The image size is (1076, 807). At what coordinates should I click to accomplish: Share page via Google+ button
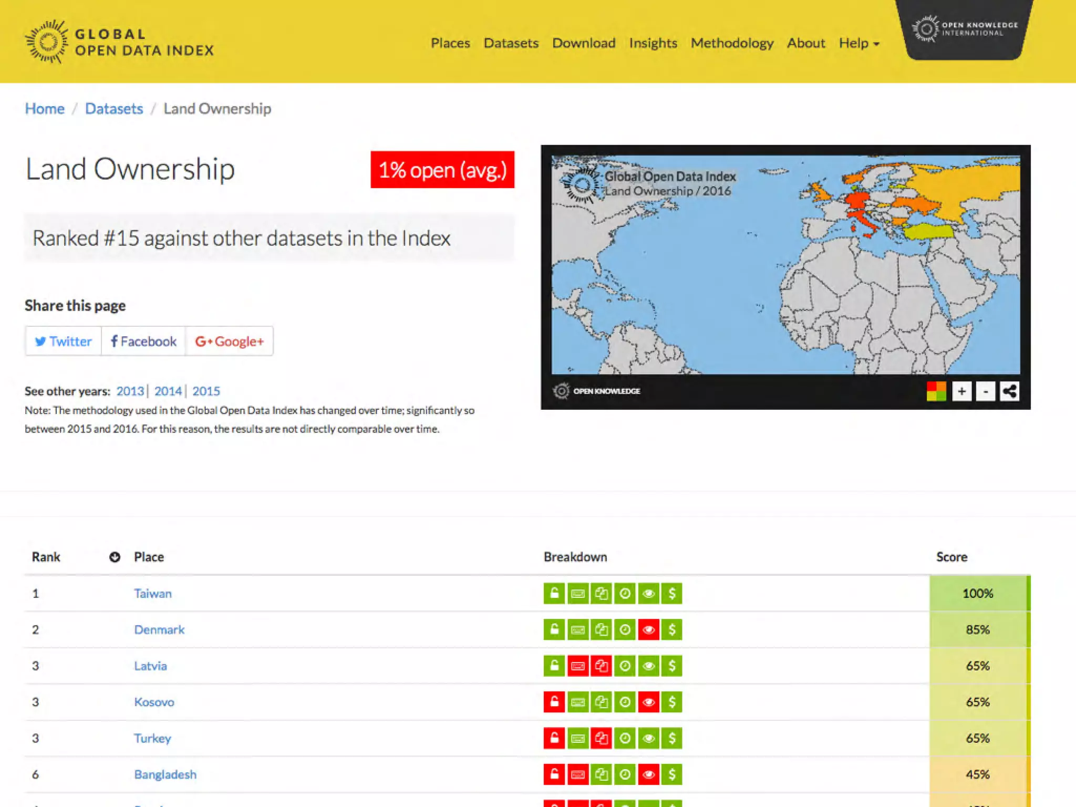(x=229, y=342)
